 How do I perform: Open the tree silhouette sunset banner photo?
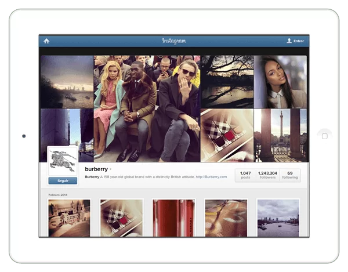(x=227, y=82)
